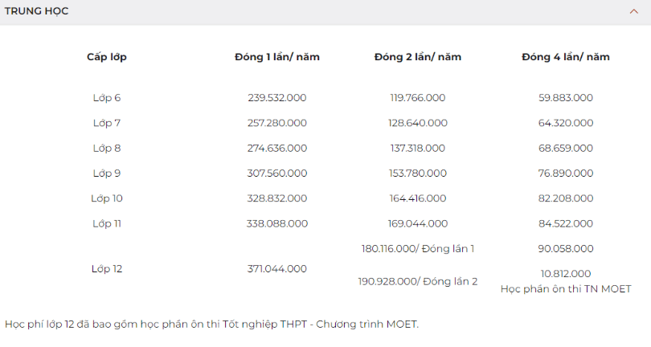Select the Lớp 11 row label
The height and width of the screenshot is (347, 651).
click(107, 223)
